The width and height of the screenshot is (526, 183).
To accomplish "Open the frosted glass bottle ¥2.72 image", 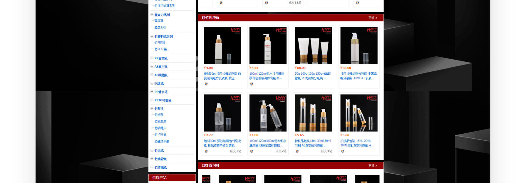I will tap(222, 113).
